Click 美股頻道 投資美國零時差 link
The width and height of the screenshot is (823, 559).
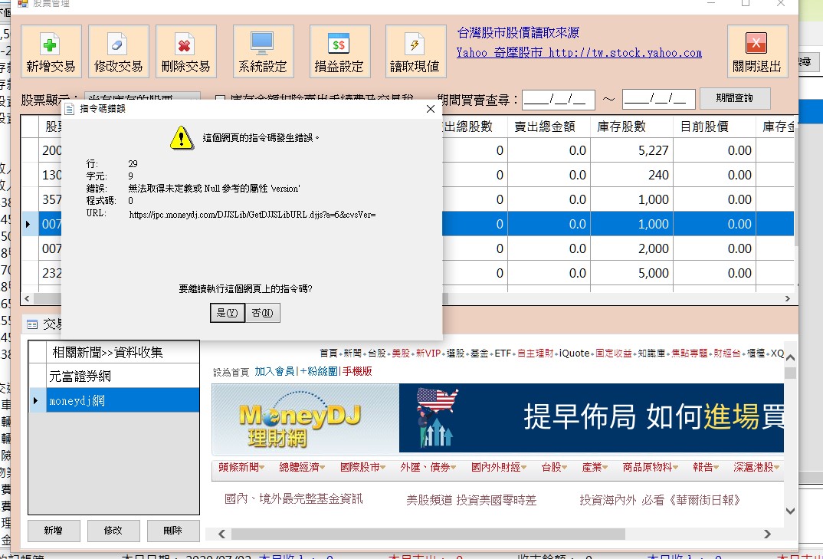point(471,500)
